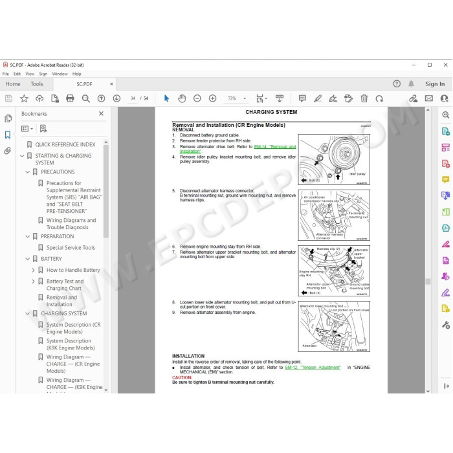Activate the hand pan tool
Image resolution: width=453 pixels, height=453 pixels.
pyautogui.click(x=182, y=98)
